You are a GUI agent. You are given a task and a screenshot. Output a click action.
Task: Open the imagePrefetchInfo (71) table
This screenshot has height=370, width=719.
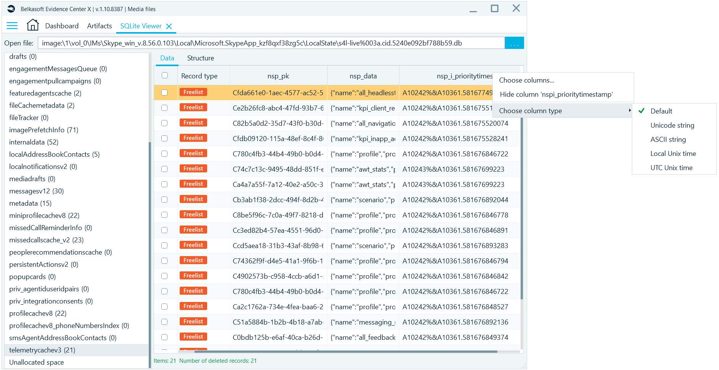76,130
